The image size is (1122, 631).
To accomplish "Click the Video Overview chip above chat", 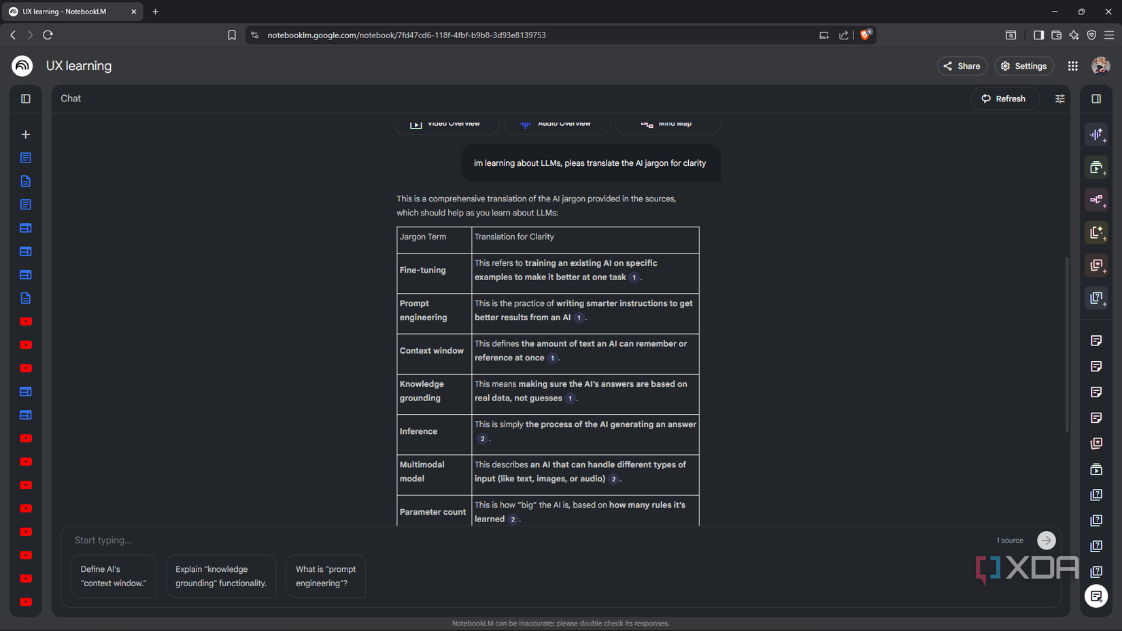I will click(x=447, y=124).
